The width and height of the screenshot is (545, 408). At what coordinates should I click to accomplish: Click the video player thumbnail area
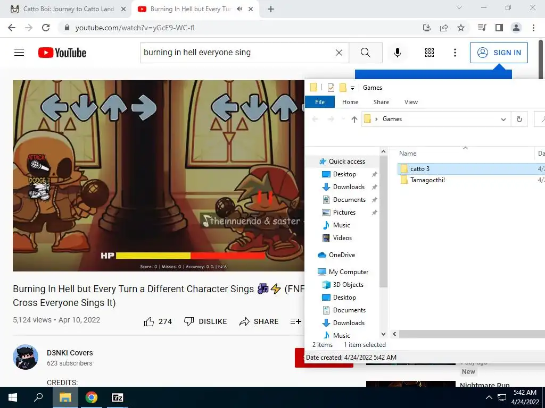(159, 175)
